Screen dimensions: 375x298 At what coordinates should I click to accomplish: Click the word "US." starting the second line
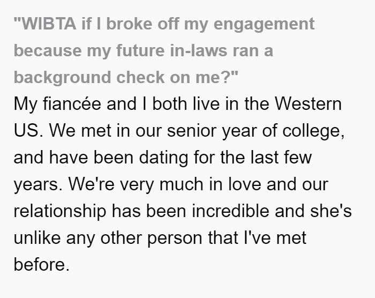[x=28, y=131]
